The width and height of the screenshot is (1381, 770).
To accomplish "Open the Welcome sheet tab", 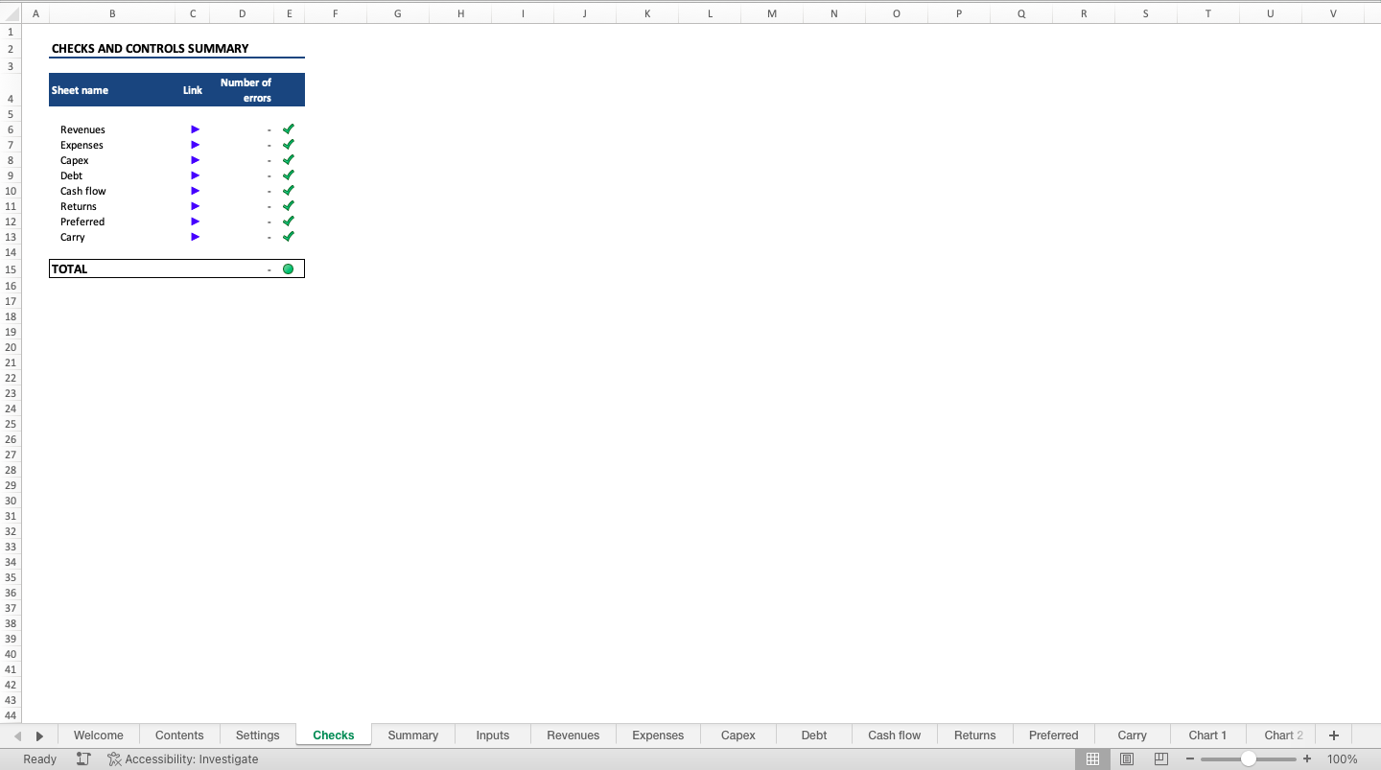I will tap(99, 735).
